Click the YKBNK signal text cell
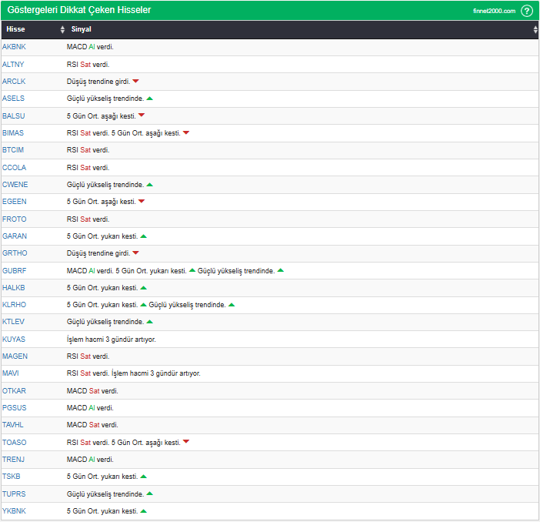The width and height of the screenshot is (540, 522). tap(102, 511)
